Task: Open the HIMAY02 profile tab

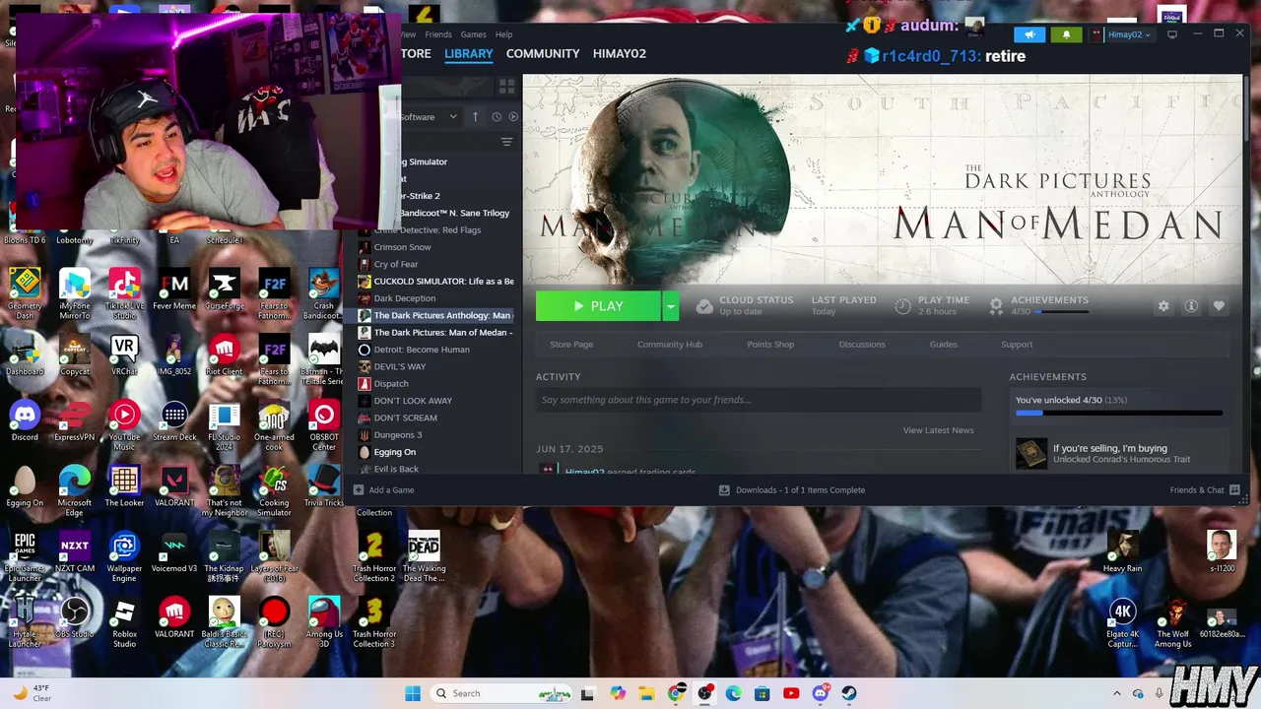Action: click(x=620, y=53)
